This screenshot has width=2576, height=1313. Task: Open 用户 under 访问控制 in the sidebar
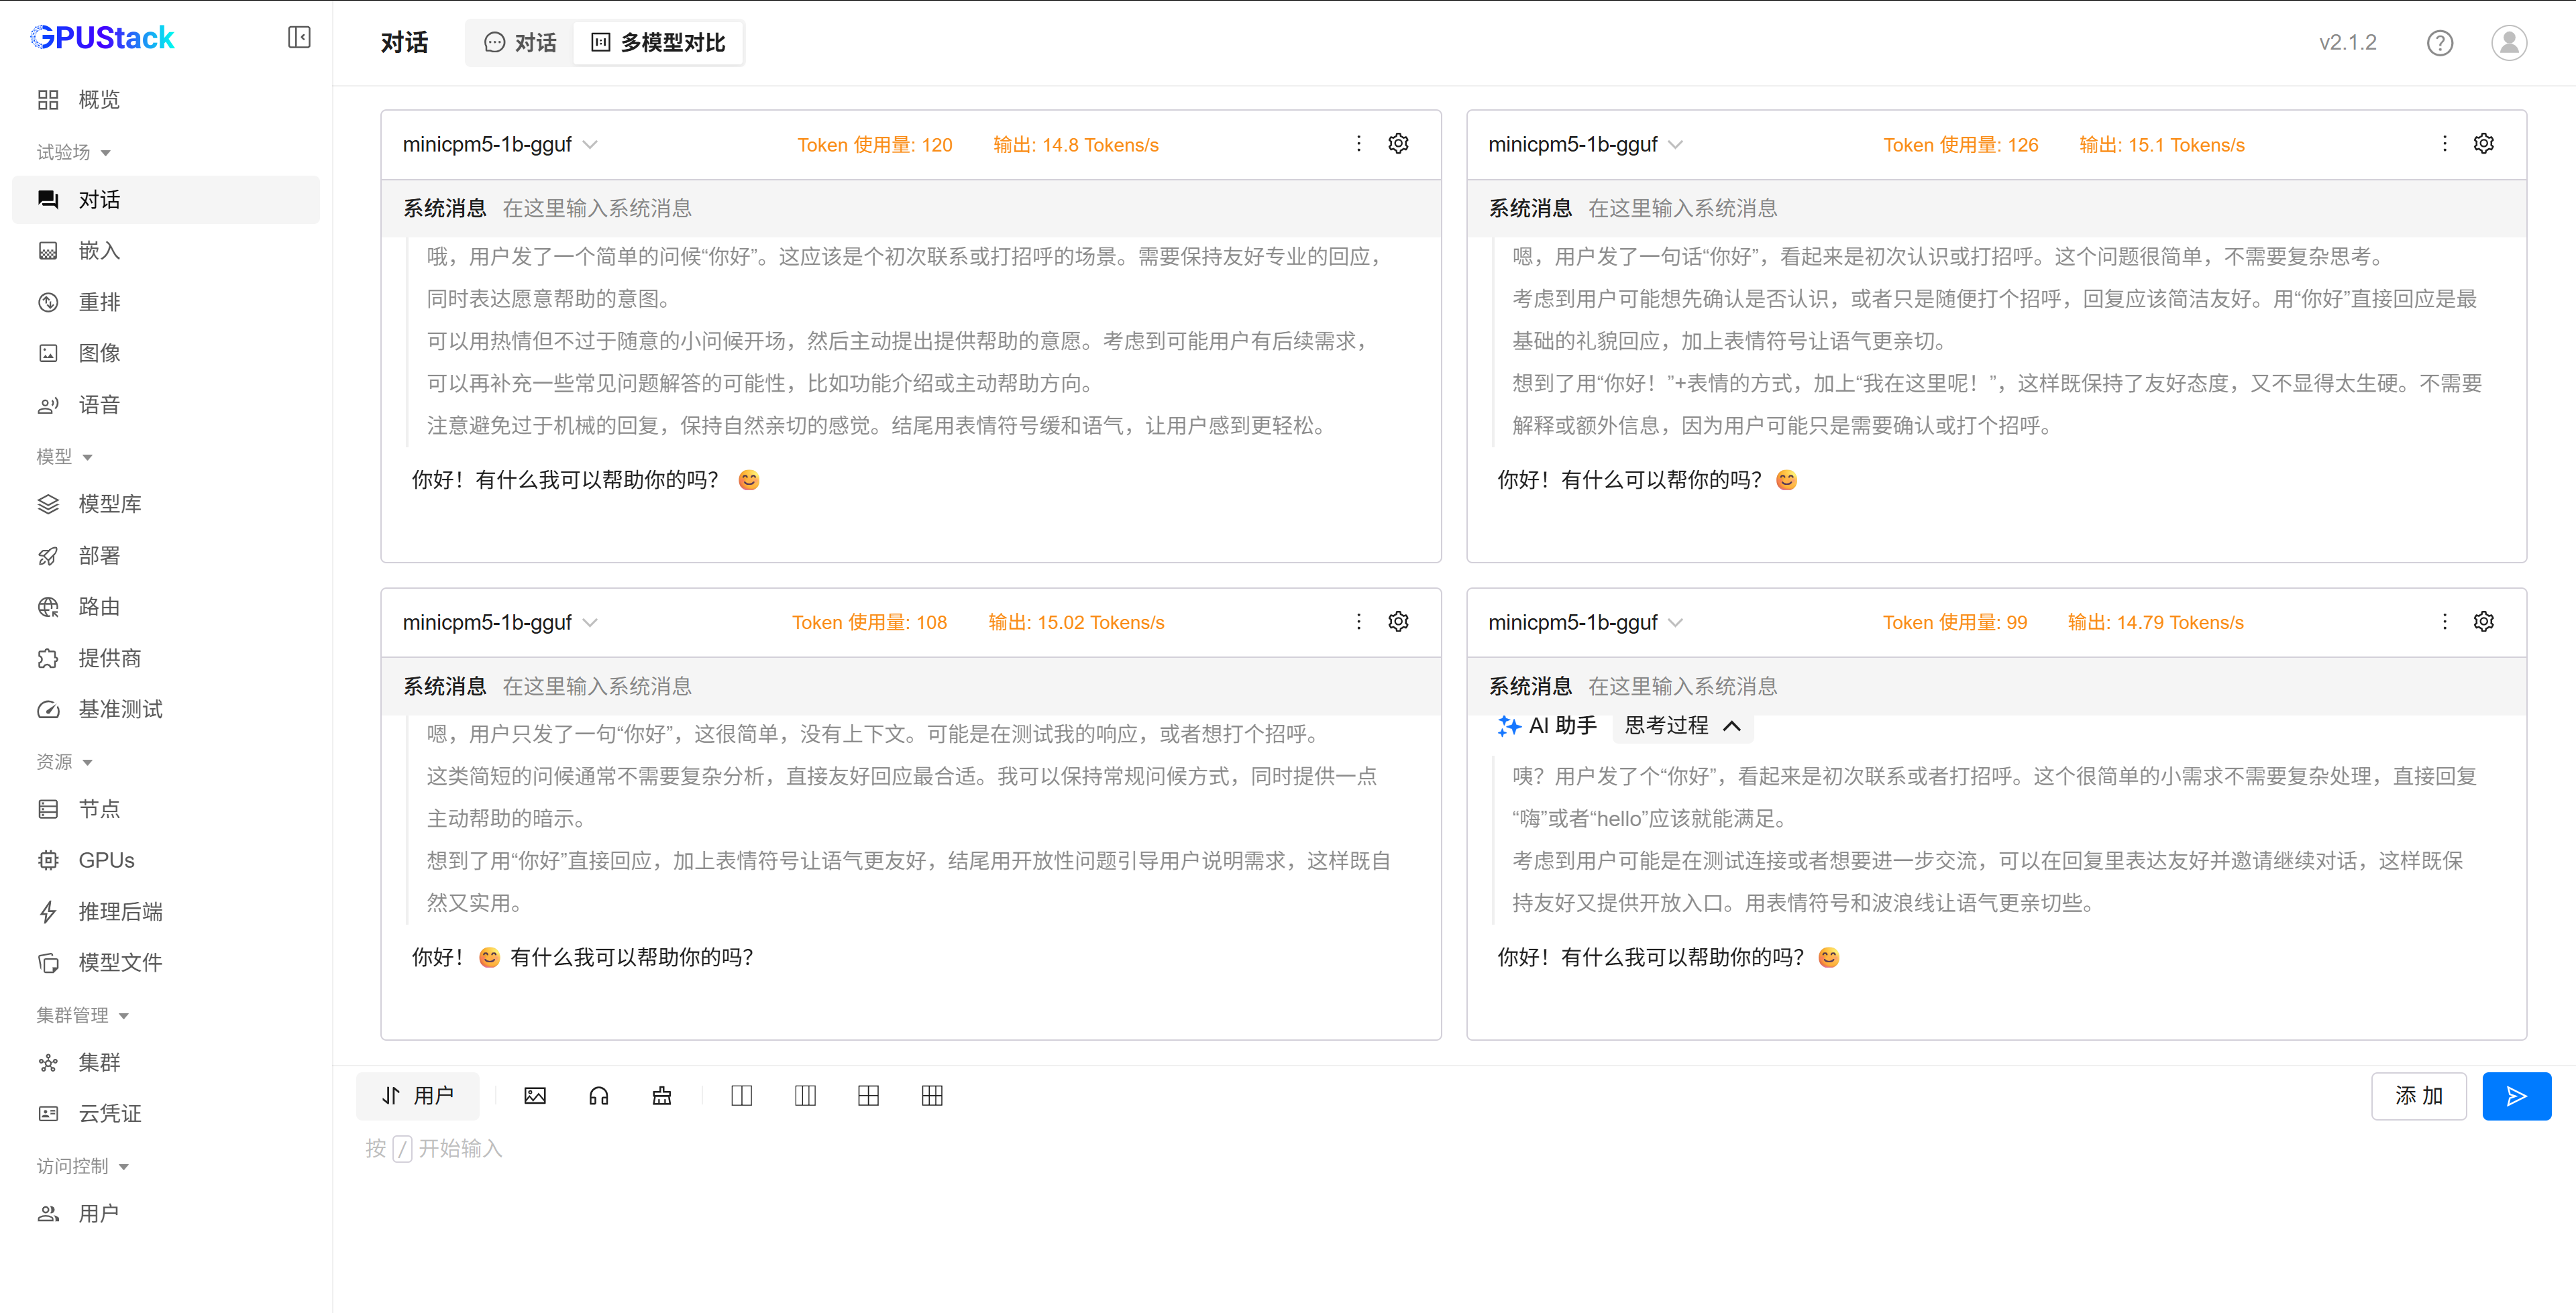166,1214
